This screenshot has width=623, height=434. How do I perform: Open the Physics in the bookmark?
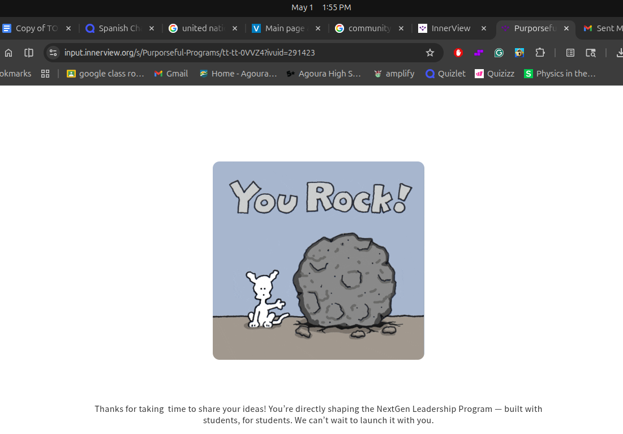coord(560,74)
